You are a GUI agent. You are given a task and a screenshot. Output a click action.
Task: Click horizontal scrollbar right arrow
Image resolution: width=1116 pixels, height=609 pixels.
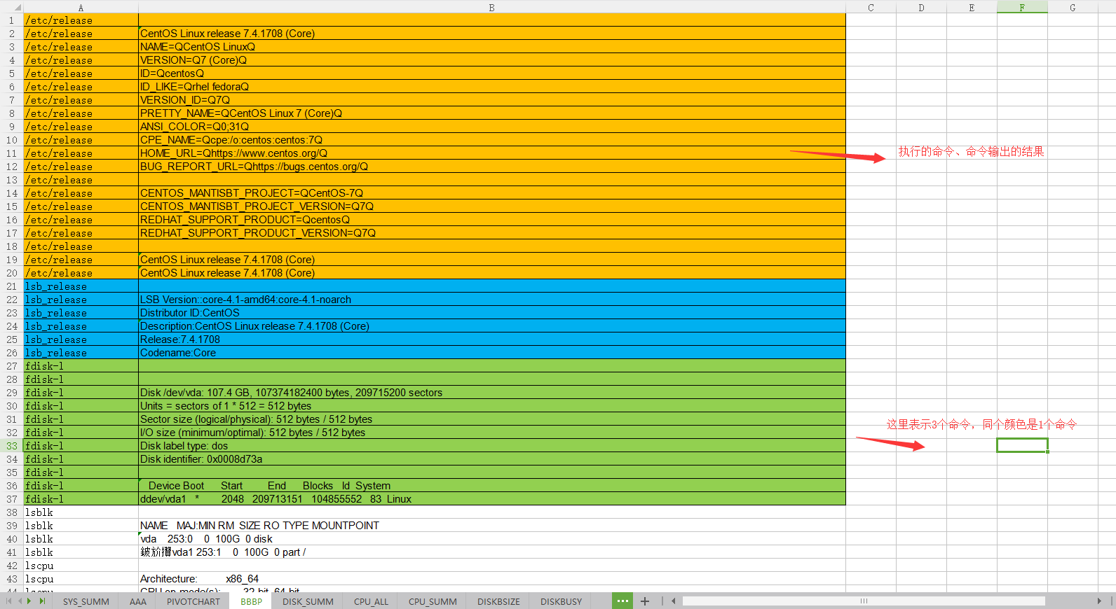coord(1099,601)
